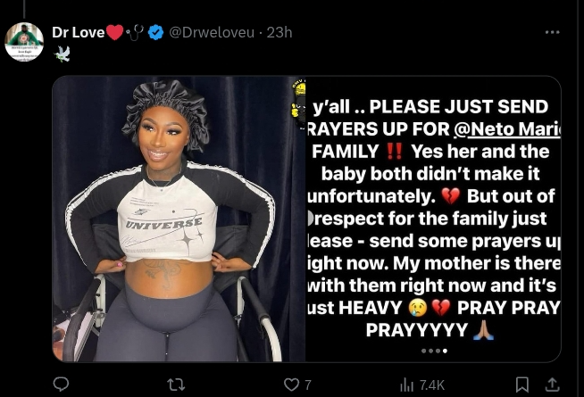
Task: Repost this tweet using the retweet icon
Action: (176, 385)
